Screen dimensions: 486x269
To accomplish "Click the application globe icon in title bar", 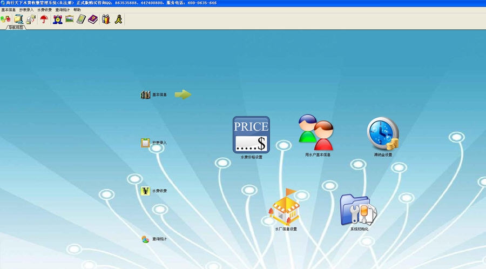I will pyautogui.click(x=3, y=3).
